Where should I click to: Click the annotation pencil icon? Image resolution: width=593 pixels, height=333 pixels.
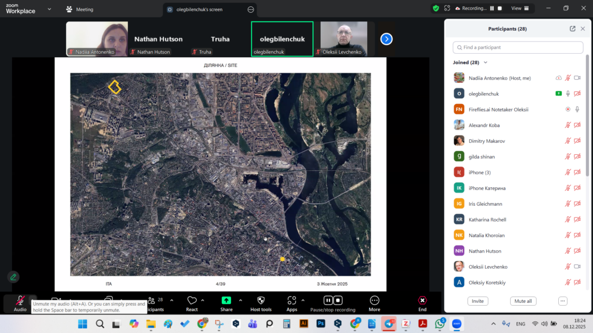coord(13,277)
